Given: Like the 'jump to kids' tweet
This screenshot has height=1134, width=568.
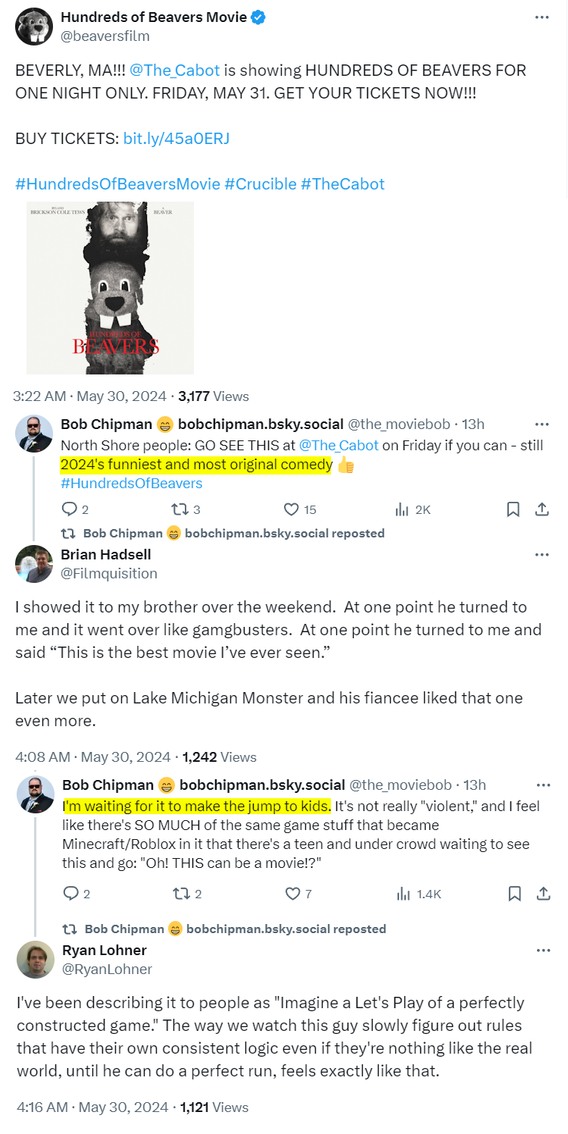Looking at the screenshot, I should coord(292,894).
